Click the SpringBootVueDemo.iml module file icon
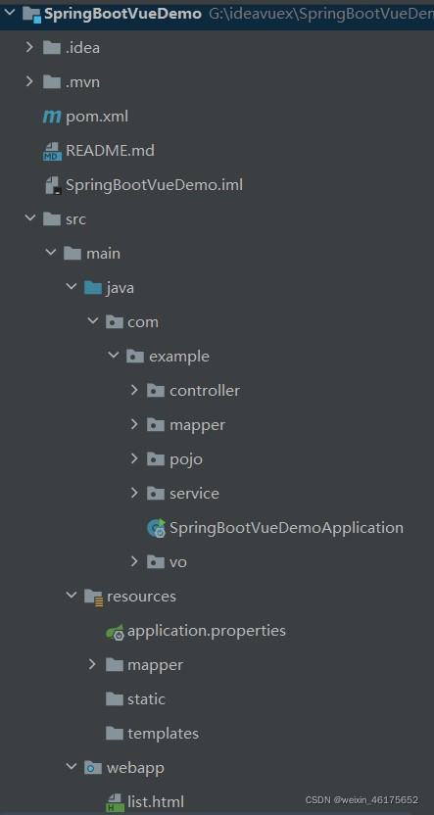 [x=53, y=185]
